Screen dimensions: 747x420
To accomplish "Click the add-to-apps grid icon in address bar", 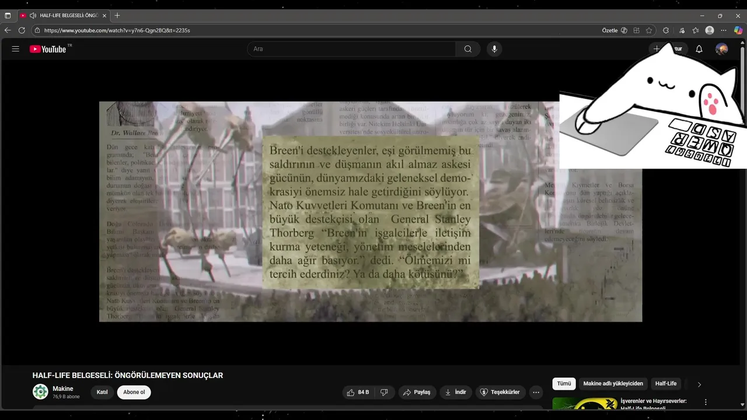I will [637, 30].
